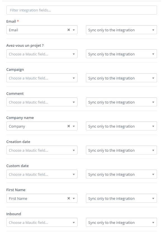The image size is (164, 232).
Task: Open sync direction dropdown for Campaign
Action: click(121, 78)
